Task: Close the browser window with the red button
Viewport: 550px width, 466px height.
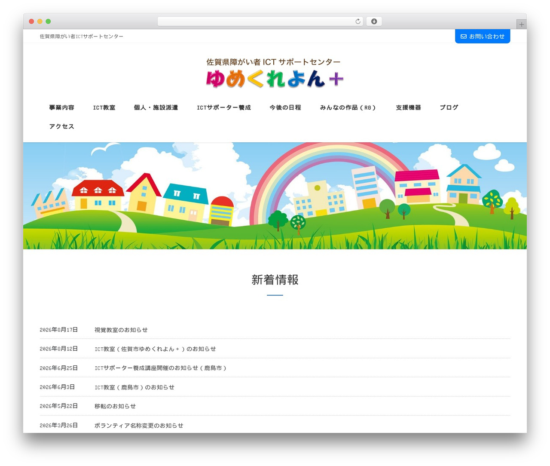Action: [x=31, y=21]
